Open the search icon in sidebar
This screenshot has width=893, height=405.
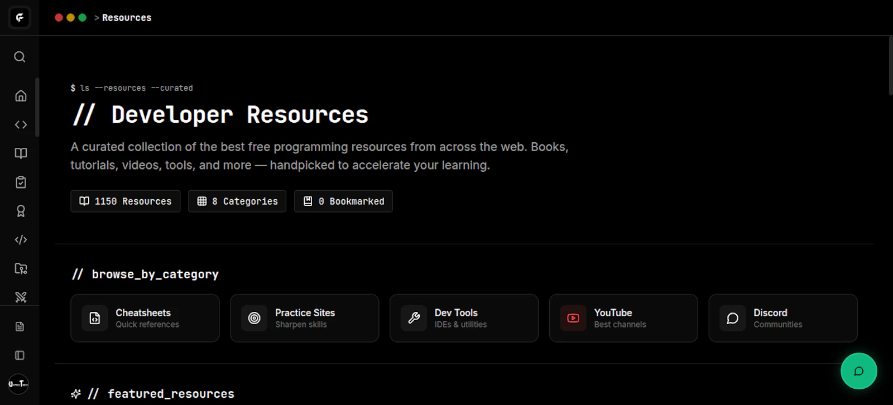point(20,57)
